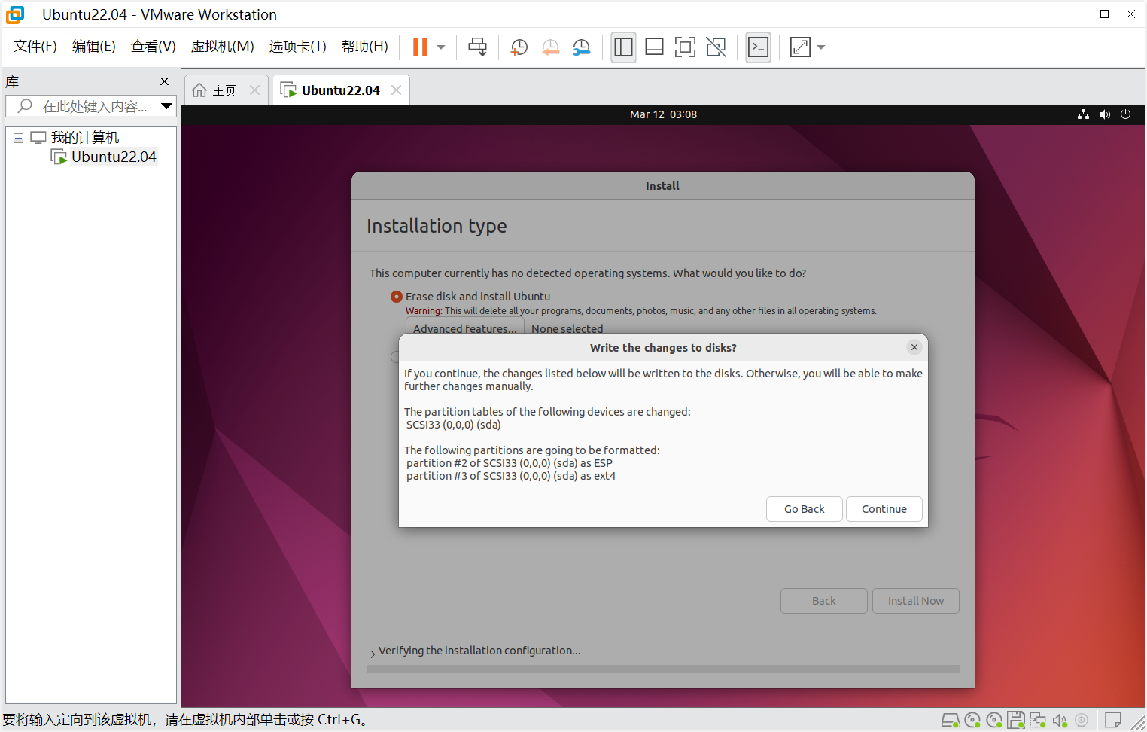Revert to the previous snapshot
1147x732 pixels.
[x=551, y=47]
